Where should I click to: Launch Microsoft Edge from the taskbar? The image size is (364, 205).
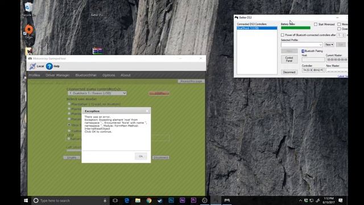[126, 200]
